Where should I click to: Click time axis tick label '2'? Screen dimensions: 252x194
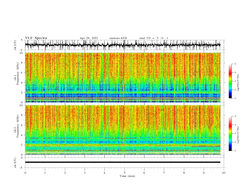tap(65, 173)
